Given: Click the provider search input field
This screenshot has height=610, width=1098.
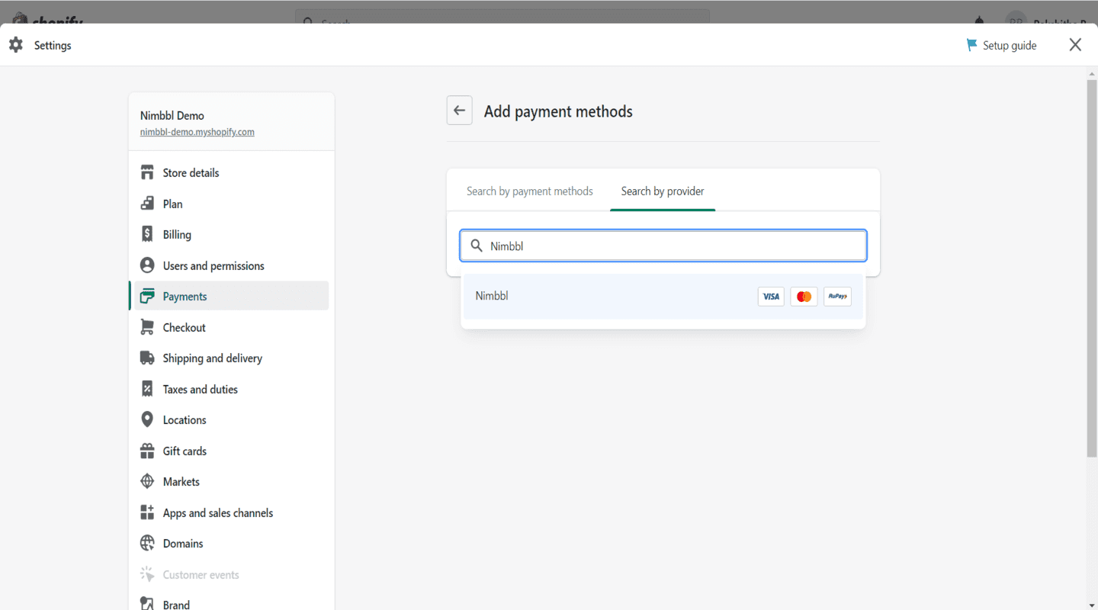Looking at the screenshot, I should point(663,246).
